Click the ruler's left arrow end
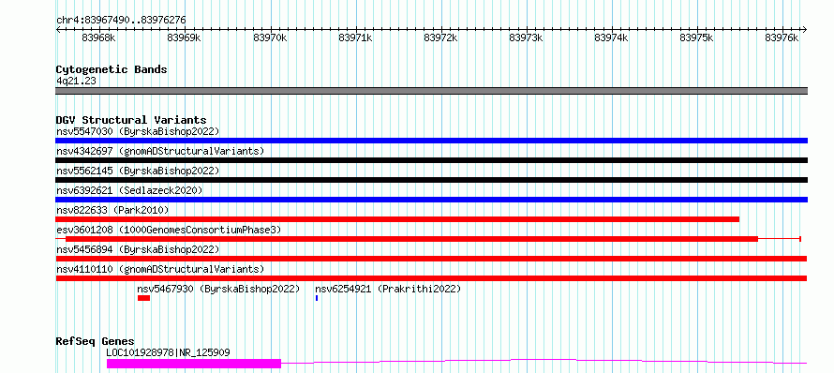This screenshot has height=373, width=834. pyautogui.click(x=58, y=29)
